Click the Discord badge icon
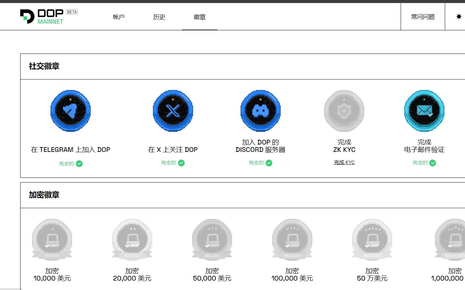 click(x=260, y=110)
